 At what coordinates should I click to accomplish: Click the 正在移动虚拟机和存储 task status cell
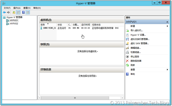click(x=105, y=28)
